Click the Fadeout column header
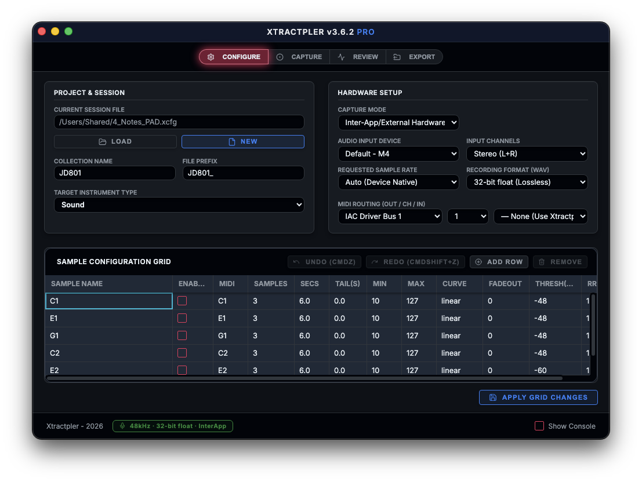 click(506, 283)
